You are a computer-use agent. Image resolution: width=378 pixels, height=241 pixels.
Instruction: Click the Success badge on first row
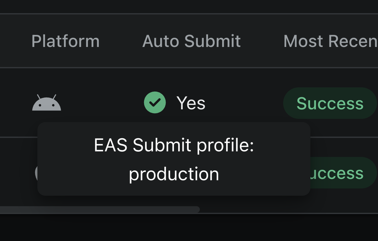[329, 103]
